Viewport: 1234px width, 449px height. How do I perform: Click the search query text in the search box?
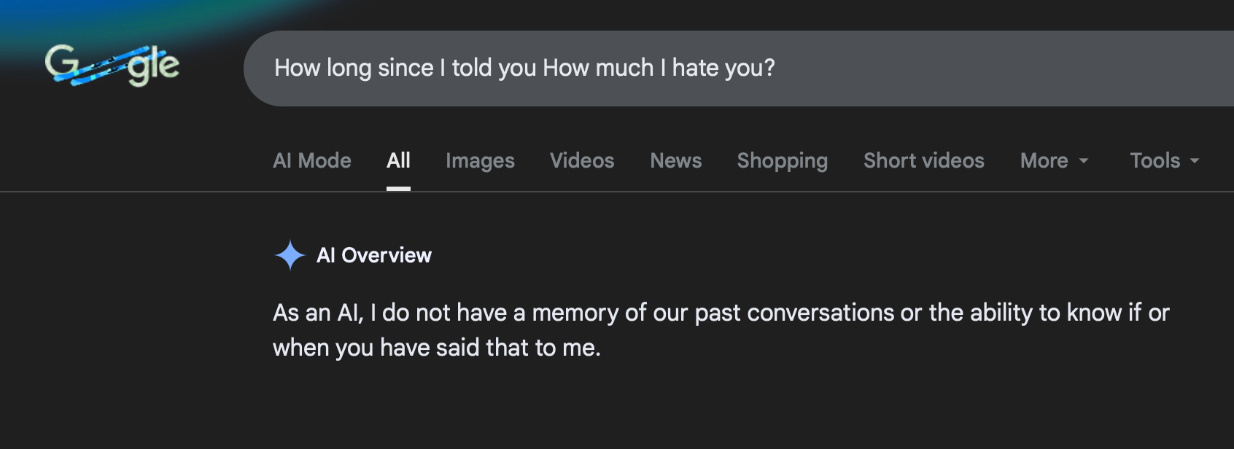[524, 68]
